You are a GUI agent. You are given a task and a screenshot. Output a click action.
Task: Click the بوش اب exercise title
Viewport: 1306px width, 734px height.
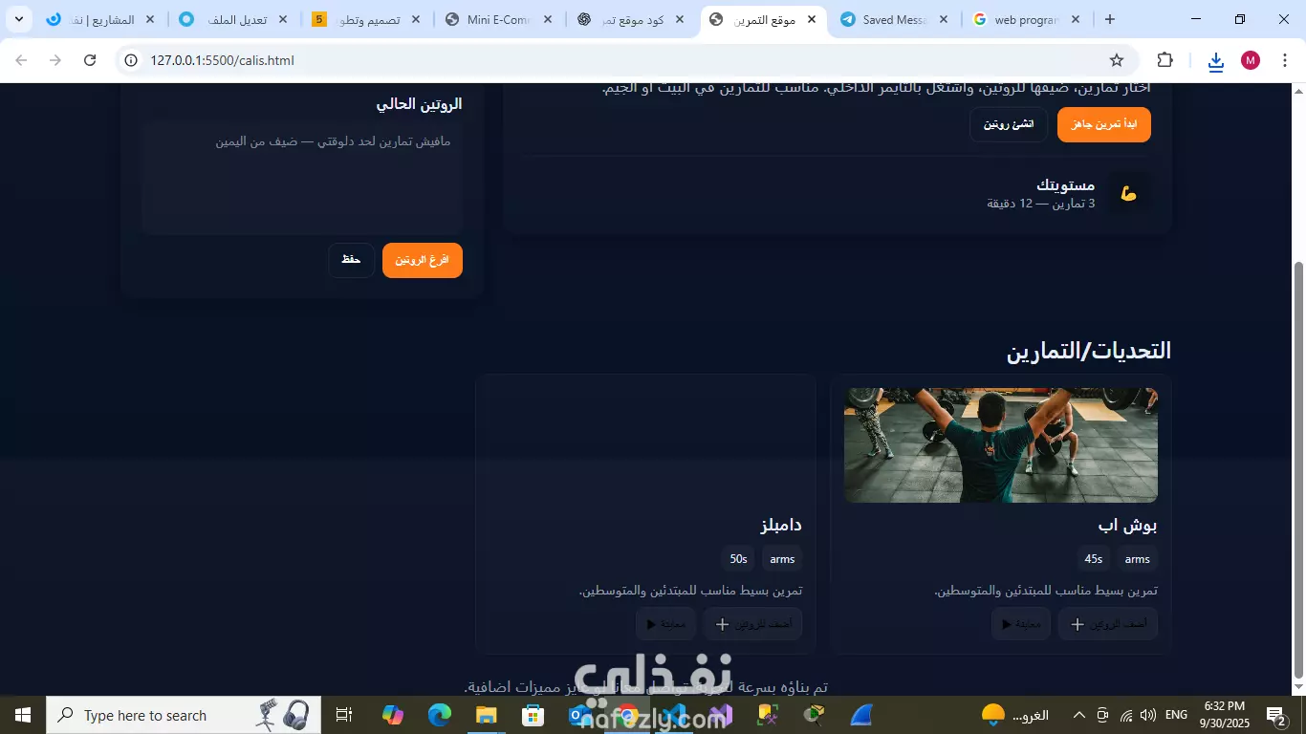point(1128,525)
